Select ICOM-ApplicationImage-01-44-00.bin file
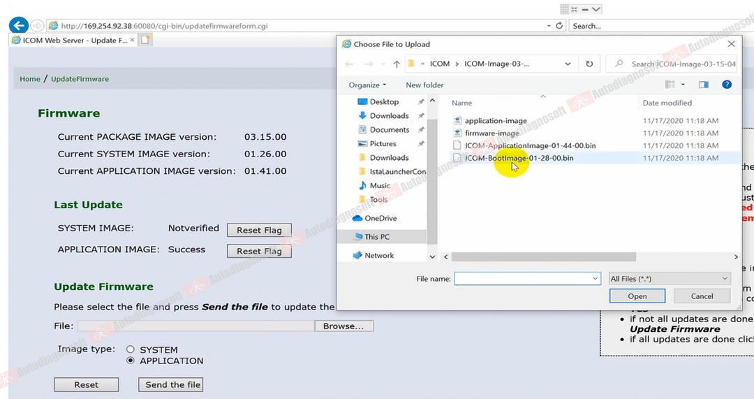 point(530,145)
